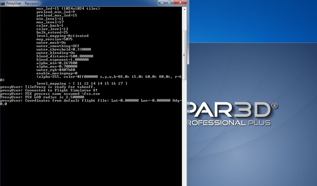Click the line 'preload_min_lod=9'
317x186 pixels.
pos(56,12)
